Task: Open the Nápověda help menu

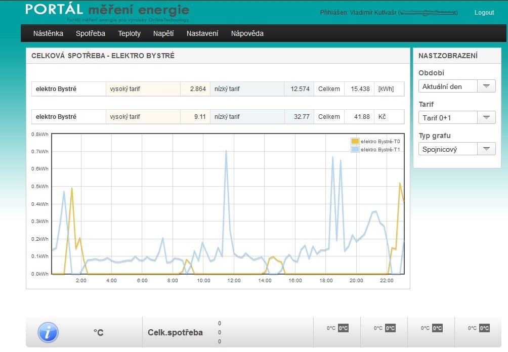Action: pyautogui.click(x=247, y=34)
